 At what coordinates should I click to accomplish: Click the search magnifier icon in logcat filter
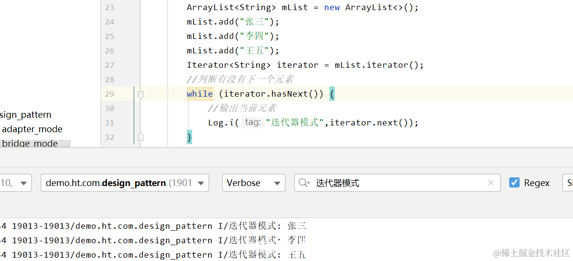tap(303, 183)
